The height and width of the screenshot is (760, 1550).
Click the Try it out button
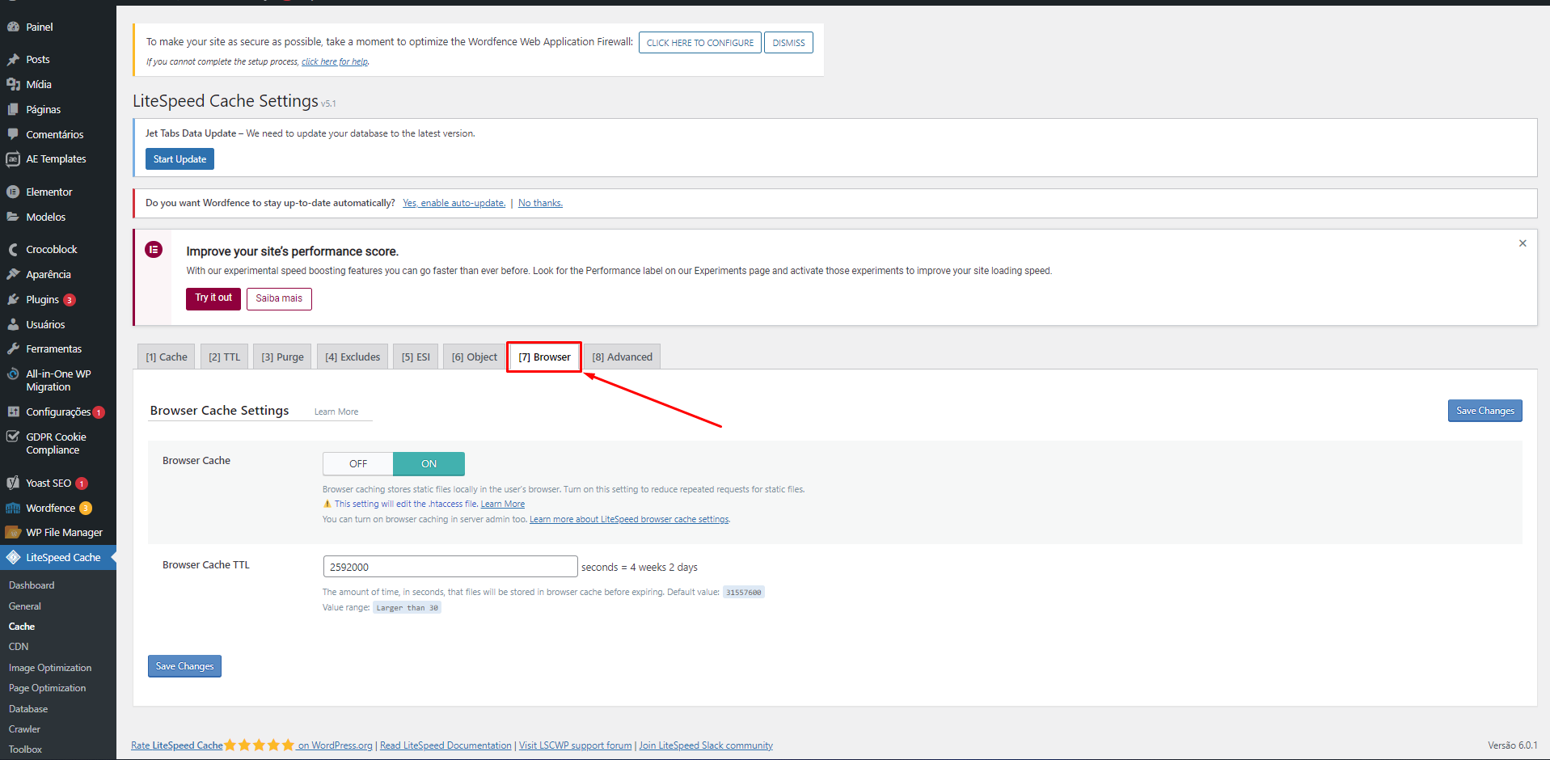[x=213, y=298]
